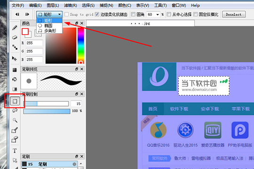Select the Select Pen tool
The width and height of the screenshot is (254, 169).
pos(15,130)
